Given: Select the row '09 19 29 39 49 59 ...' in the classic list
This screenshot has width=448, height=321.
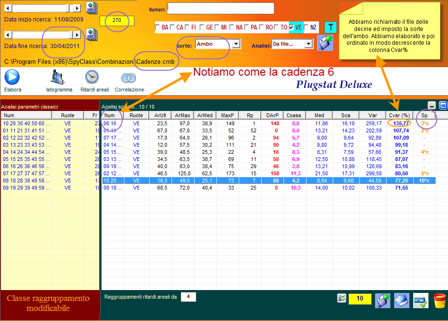Looking at the screenshot, I should tap(50, 188).
